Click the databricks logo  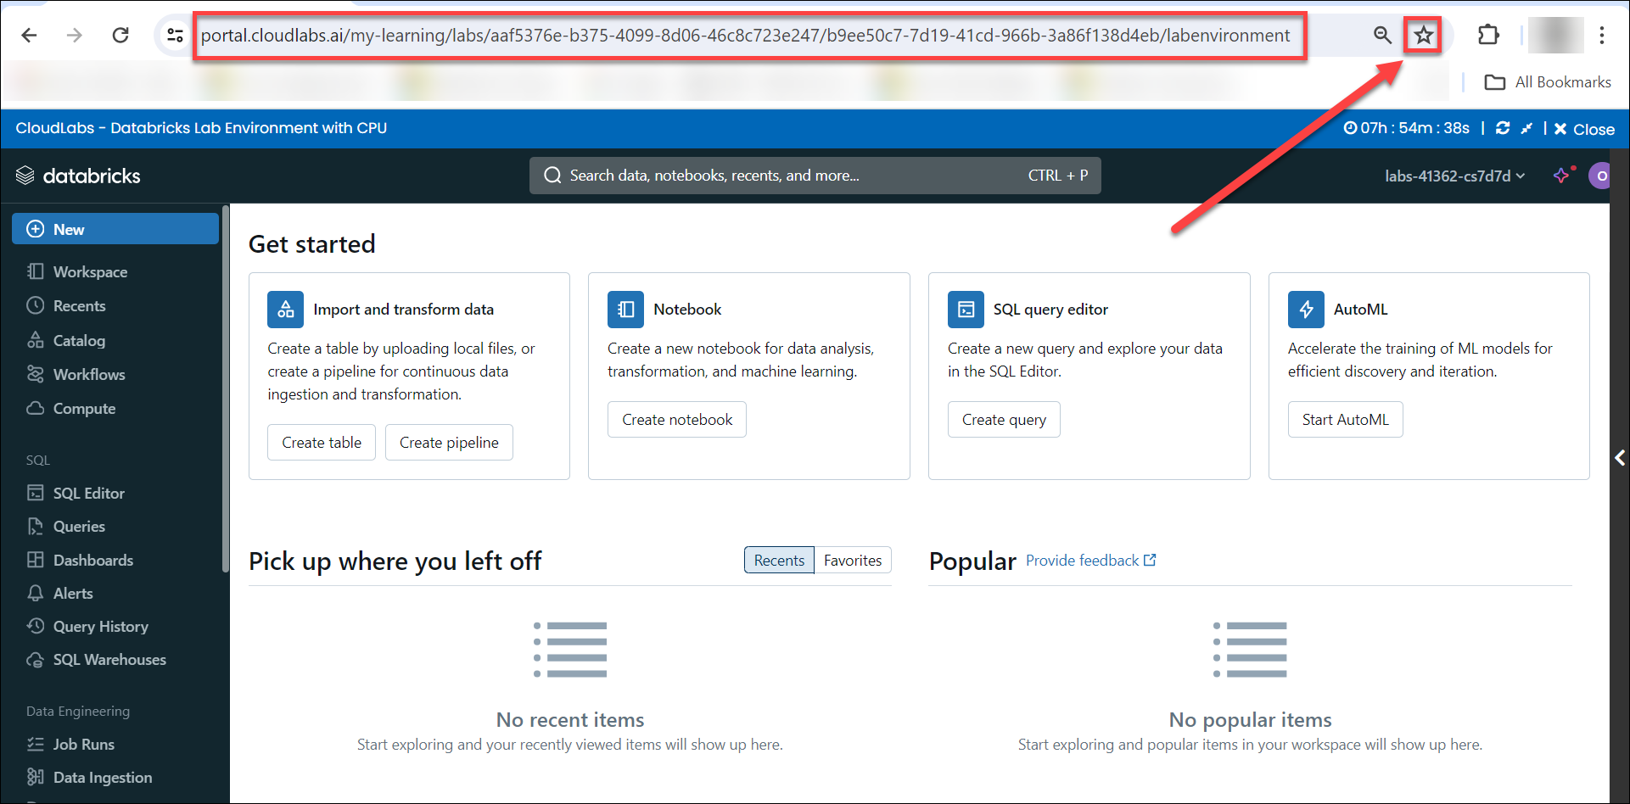[x=78, y=176]
